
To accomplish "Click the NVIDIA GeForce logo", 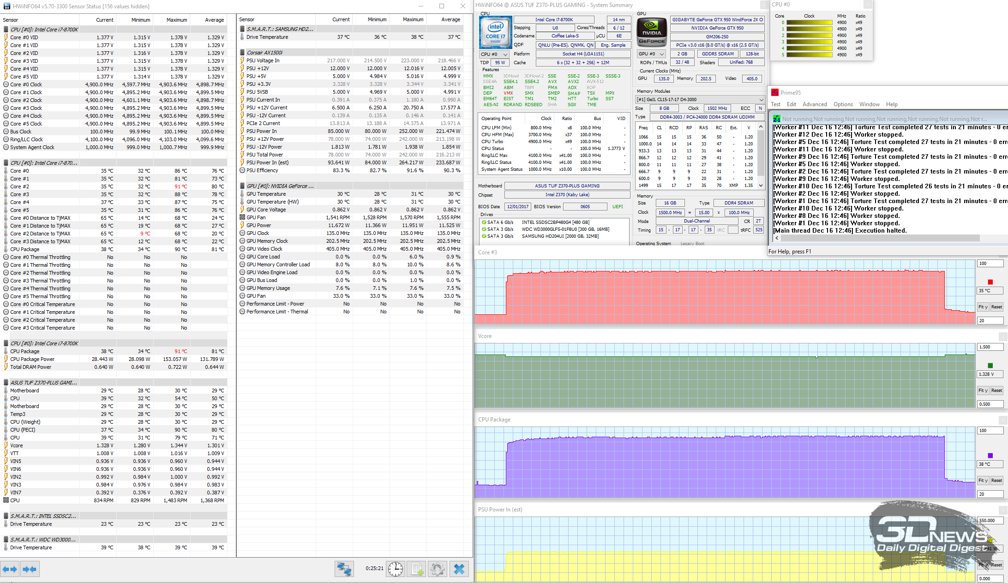I will pyautogui.click(x=652, y=32).
